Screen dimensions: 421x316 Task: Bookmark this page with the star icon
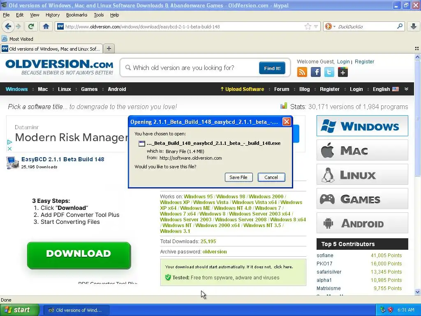(x=308, y=26)
